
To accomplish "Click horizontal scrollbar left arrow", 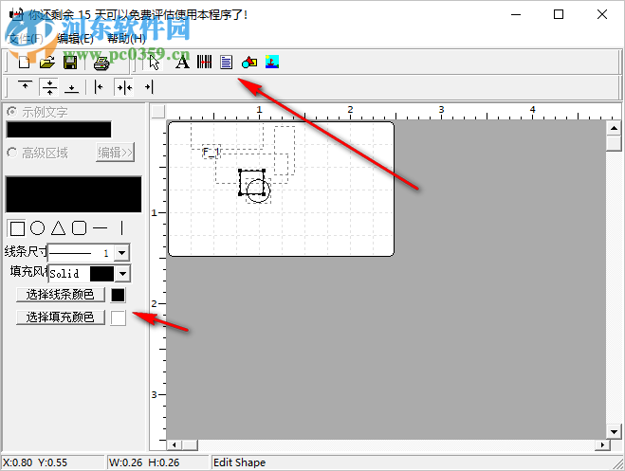I will (174, 444).
